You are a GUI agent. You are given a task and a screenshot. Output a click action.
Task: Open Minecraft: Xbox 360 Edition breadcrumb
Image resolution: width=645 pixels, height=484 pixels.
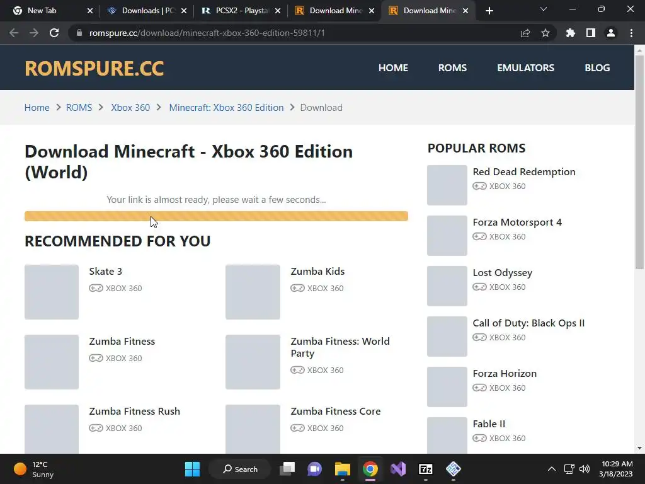pyautogui.click(x=226, y=108)
